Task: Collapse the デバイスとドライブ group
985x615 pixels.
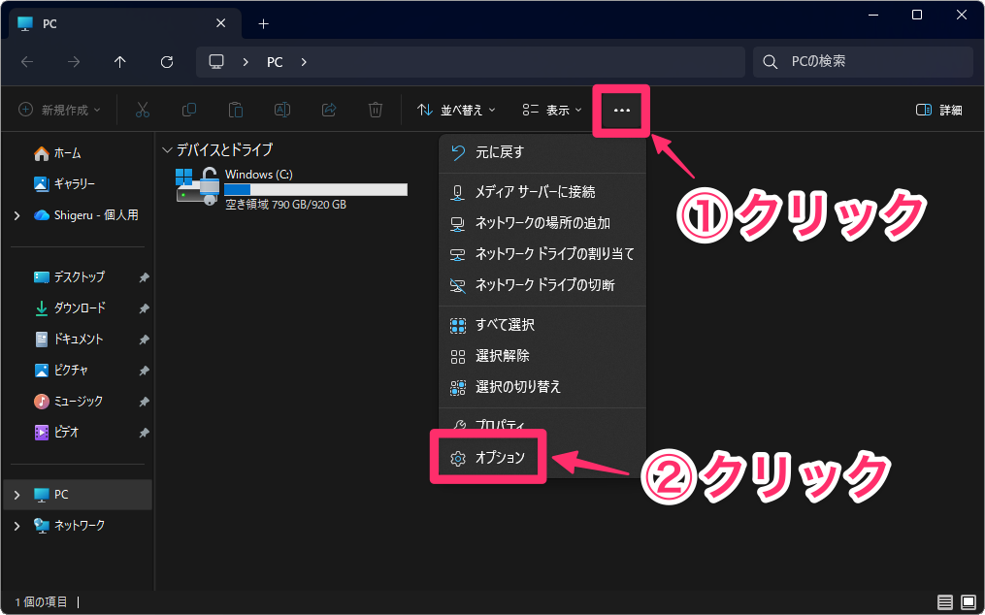Action: pyautogui.click(x=167, y=150)
